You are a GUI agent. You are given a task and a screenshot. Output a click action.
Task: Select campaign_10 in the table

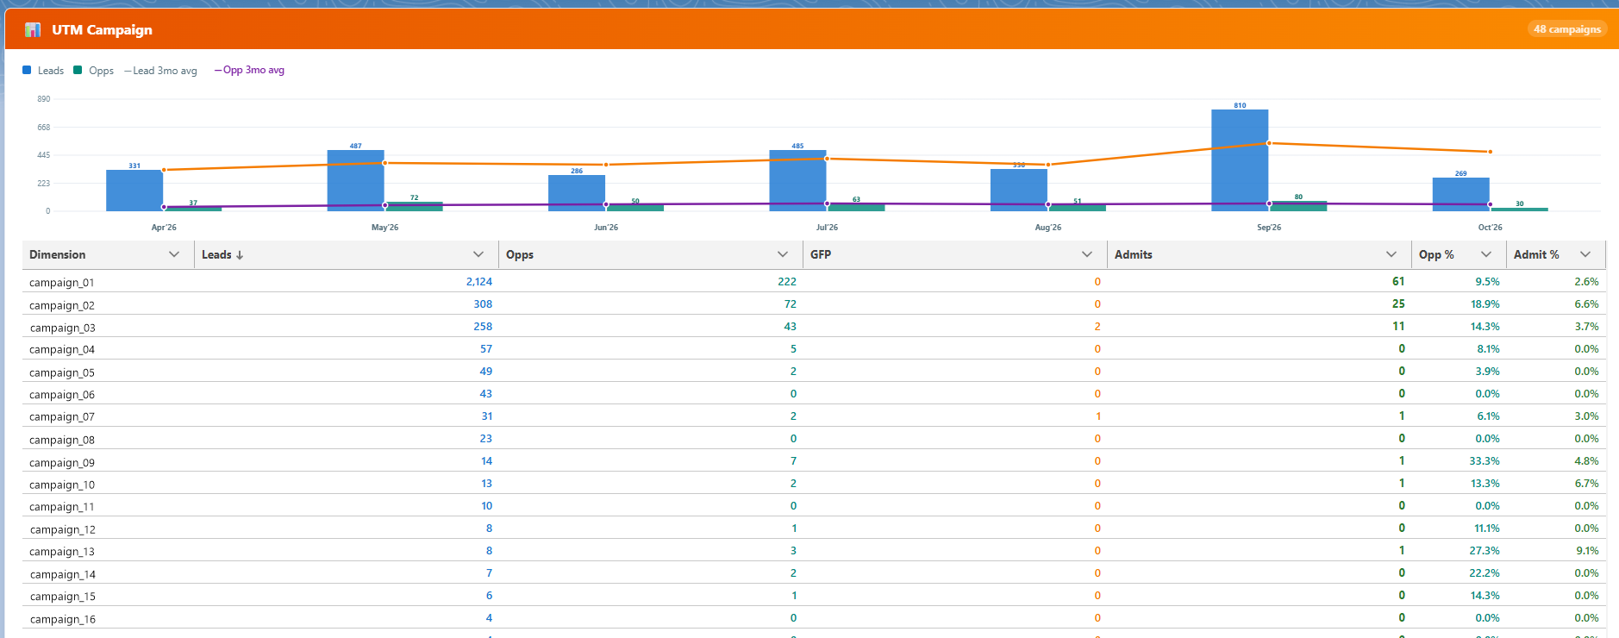[x=62, y=485]
